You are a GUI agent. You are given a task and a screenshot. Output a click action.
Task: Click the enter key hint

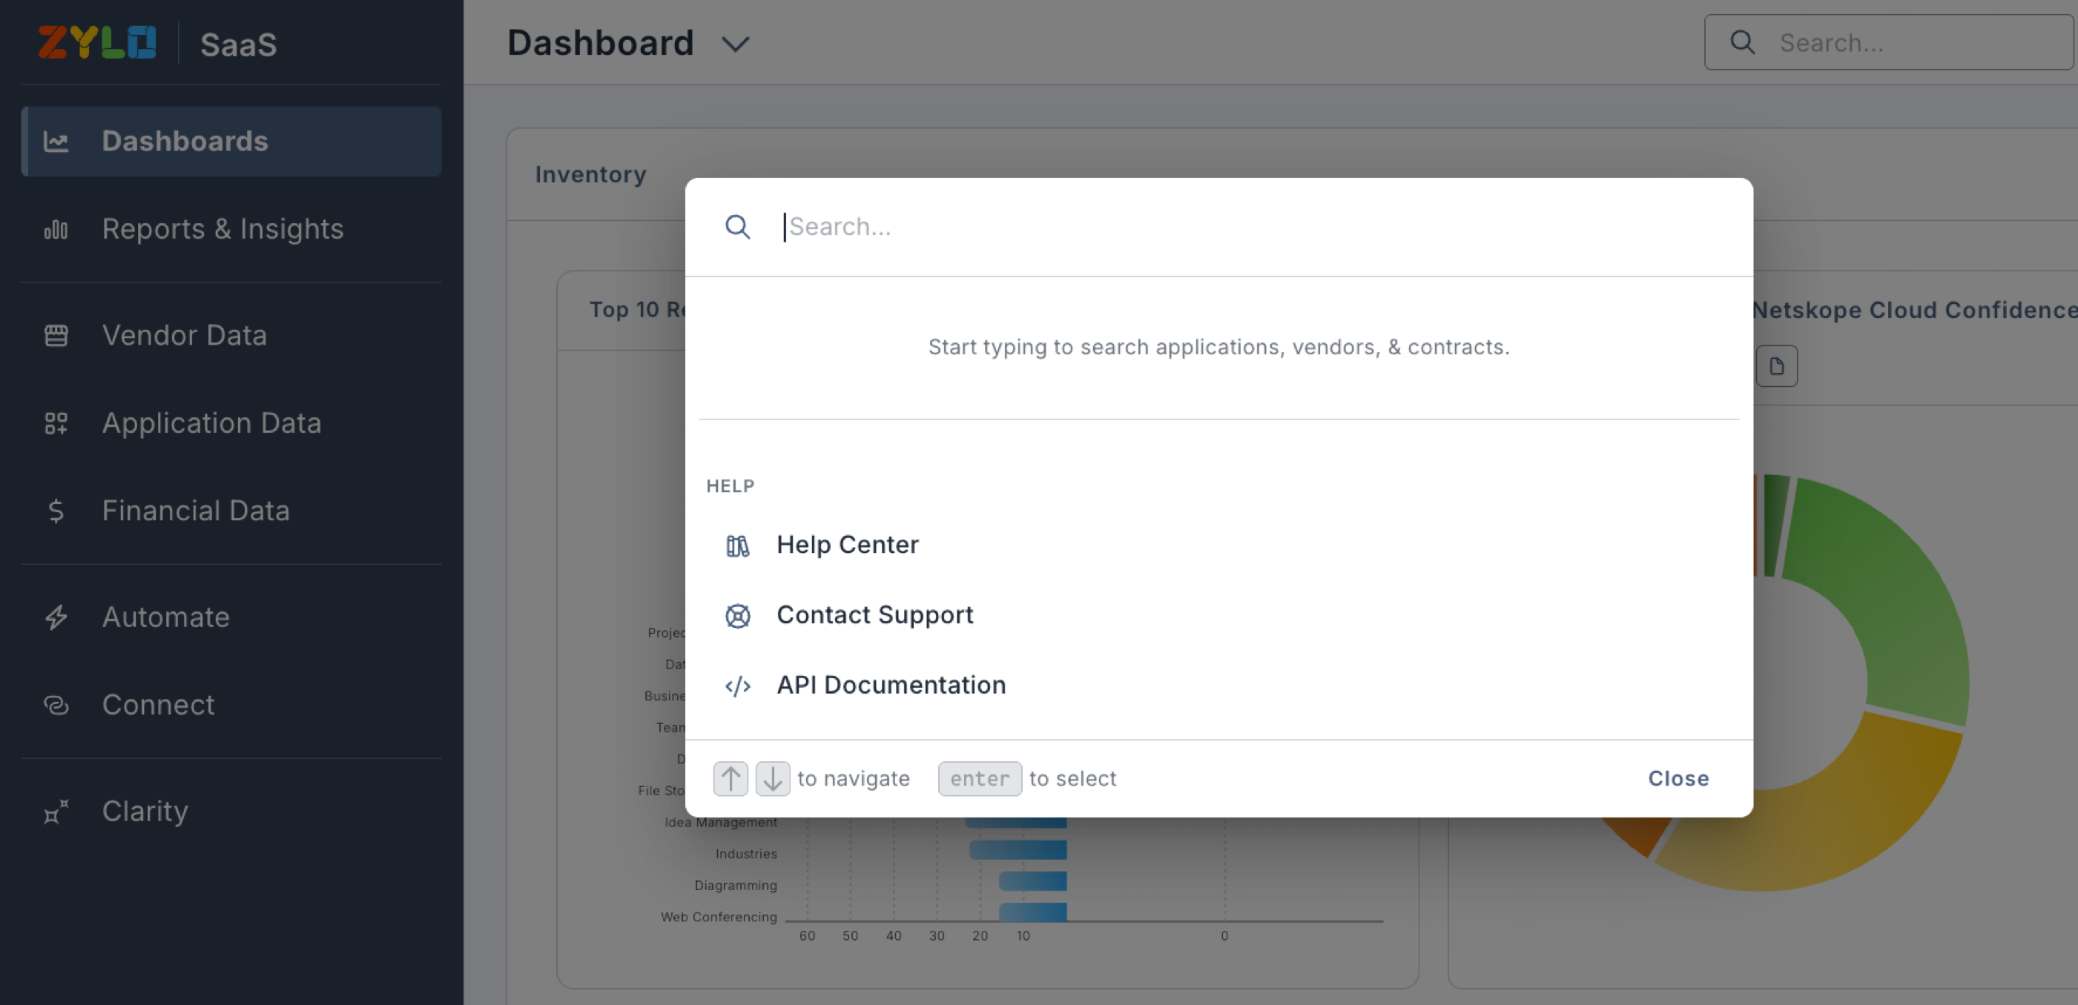tap(980, 778)
